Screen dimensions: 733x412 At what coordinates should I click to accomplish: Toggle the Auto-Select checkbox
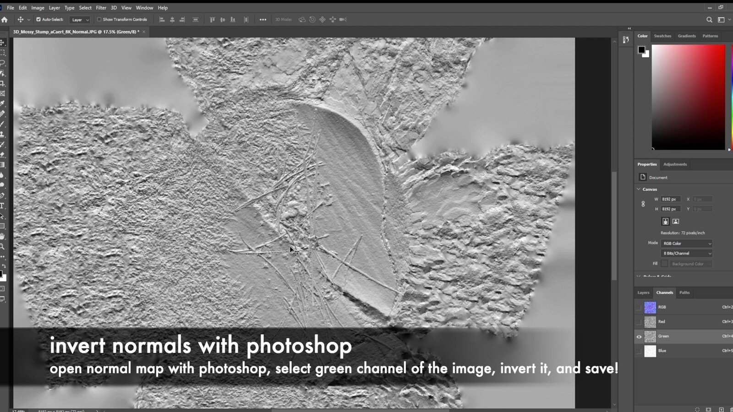38,20
